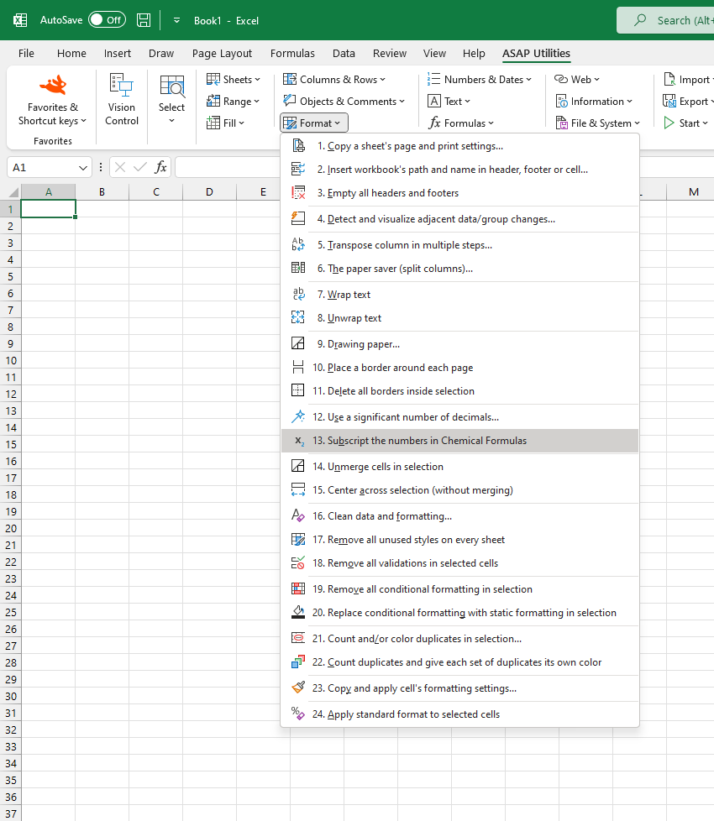Collapse the Format menu button
The height and width of the screenshot is (821, 714).
[314, 123]
